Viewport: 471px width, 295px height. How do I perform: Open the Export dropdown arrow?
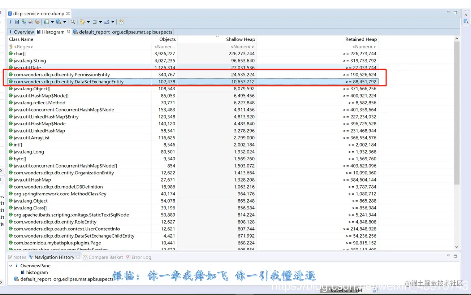pos(113,22)
